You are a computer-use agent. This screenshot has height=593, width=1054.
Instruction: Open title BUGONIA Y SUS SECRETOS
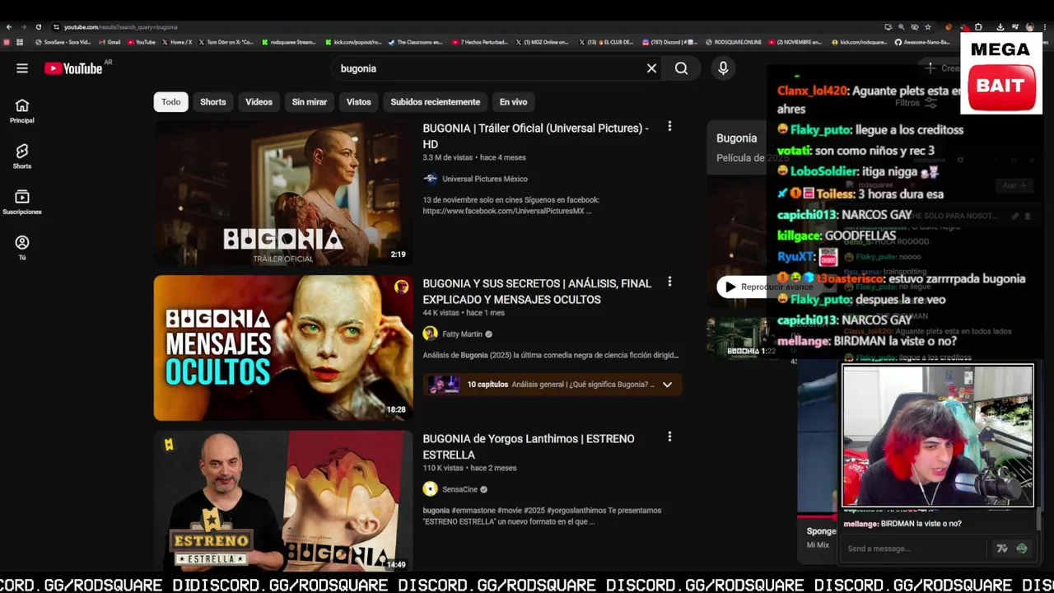[x=537, y=291]
